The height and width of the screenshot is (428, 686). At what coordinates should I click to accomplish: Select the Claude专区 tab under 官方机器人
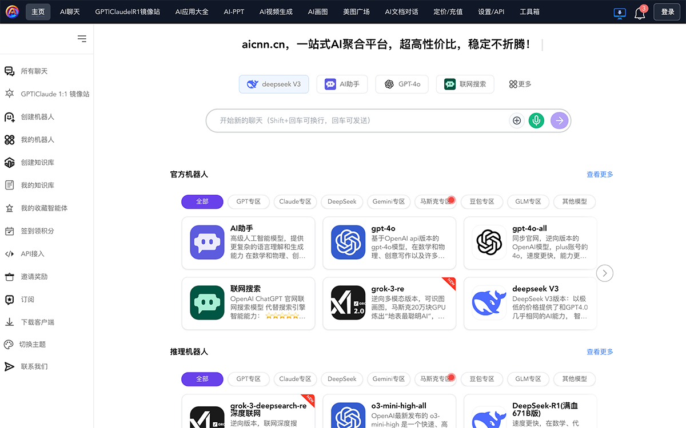pyautogui.click(x=295, y=201)
